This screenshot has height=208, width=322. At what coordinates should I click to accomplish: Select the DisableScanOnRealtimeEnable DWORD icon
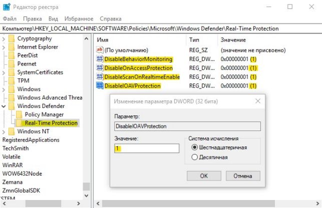click(100, 76)
